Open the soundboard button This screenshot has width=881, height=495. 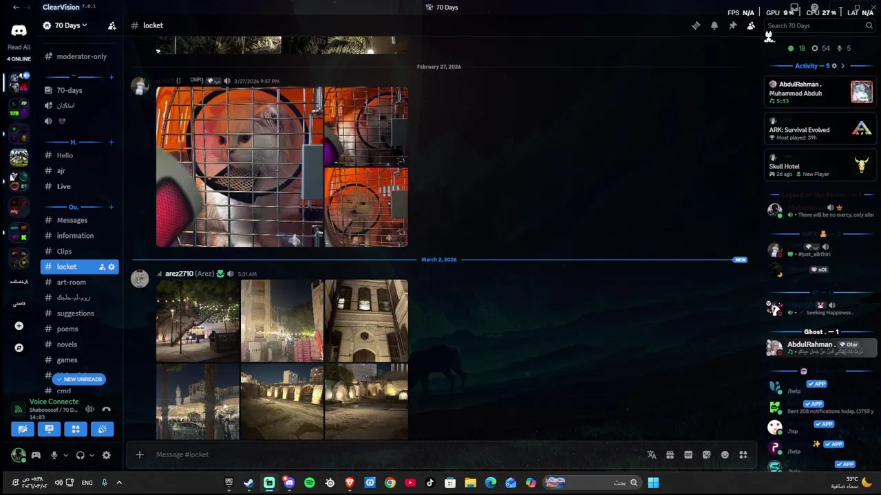click(x=102, y=429)
